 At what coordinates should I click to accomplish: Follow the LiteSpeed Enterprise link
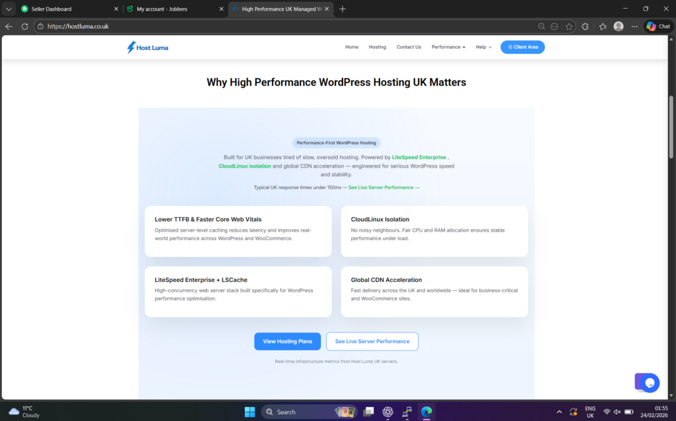tap(419, 157)
